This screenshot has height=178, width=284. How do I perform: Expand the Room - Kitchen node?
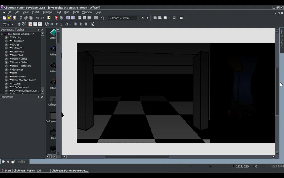(6, 62)
